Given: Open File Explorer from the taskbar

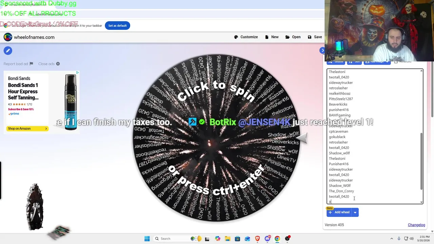Looking at the screenshot, I should (227, 239).
